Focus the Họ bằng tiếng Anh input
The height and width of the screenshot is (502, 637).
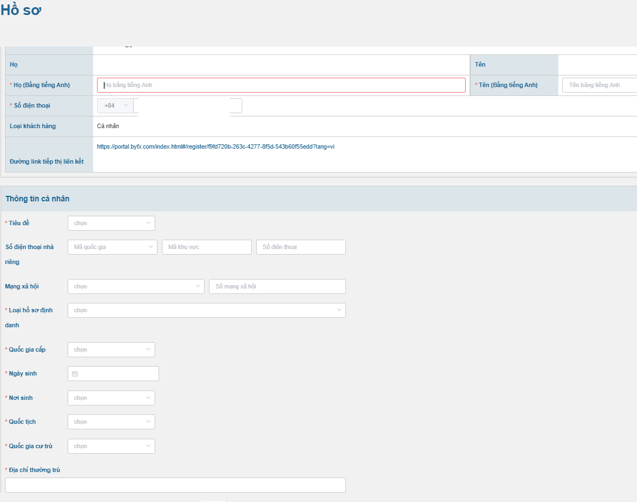281,85
